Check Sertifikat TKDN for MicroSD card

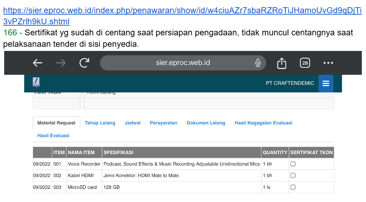293,187
